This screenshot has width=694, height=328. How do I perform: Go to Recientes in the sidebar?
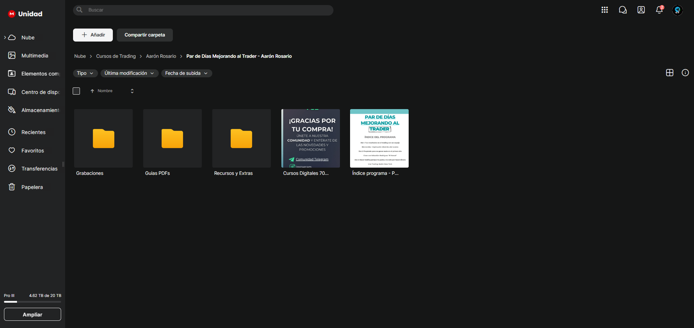(33, 132)
